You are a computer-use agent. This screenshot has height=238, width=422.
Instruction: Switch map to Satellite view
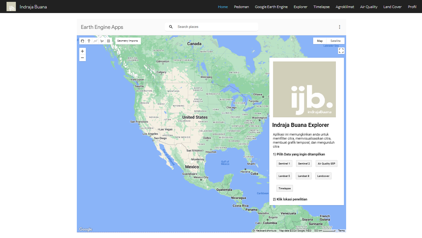335,41
